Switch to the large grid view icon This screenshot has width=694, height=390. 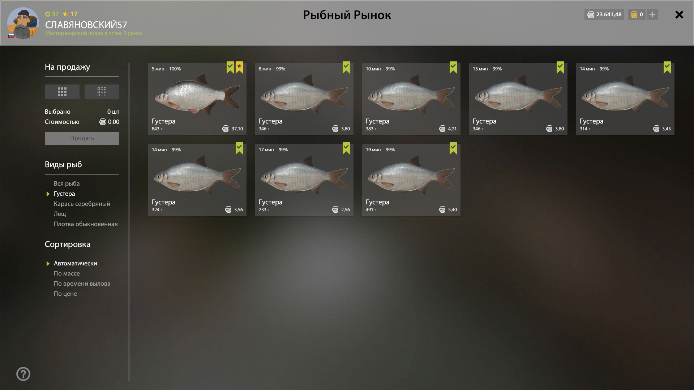62,92
